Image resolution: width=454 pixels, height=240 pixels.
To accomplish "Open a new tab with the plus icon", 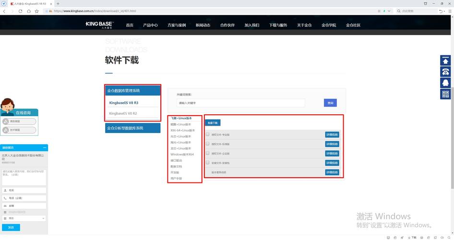I will click(58, 3).
